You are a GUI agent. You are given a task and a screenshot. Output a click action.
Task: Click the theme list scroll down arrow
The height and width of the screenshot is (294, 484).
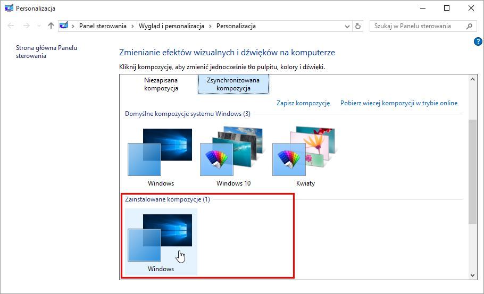pos(472,275)
